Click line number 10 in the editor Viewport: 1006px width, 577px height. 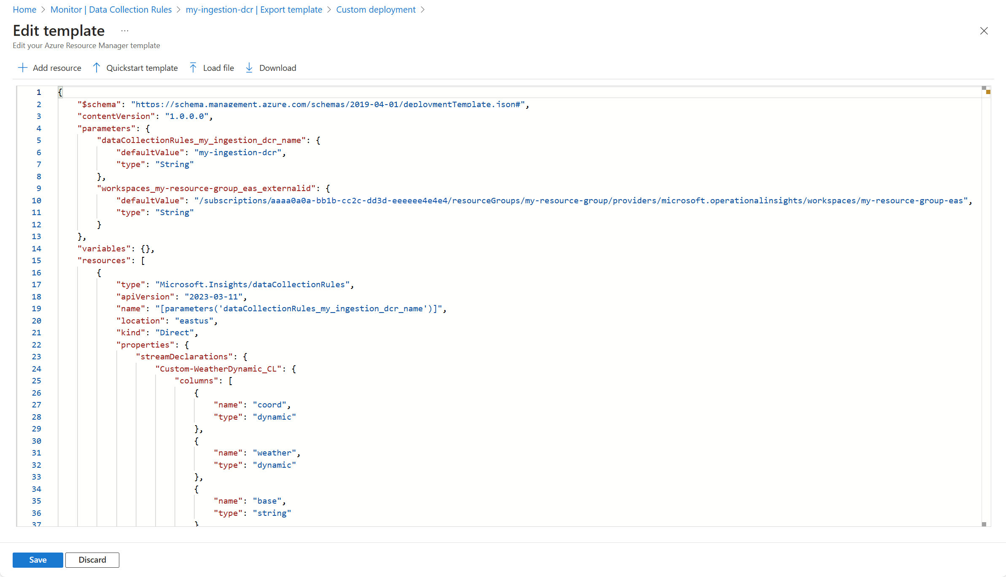tap(36, 200)
